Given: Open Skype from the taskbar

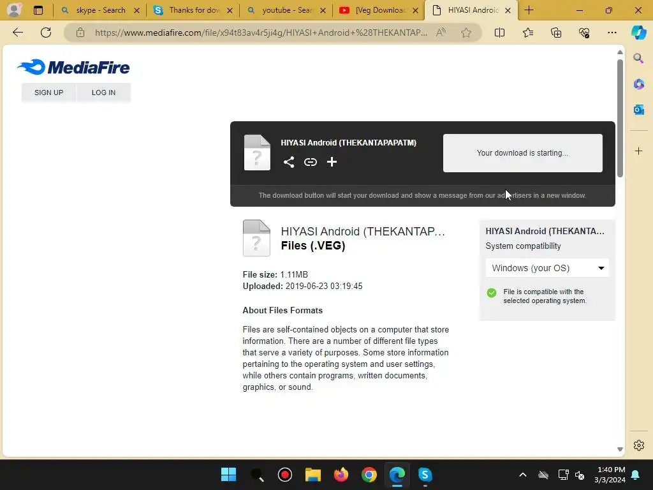Looking at the screenshot, I should 425,475.
